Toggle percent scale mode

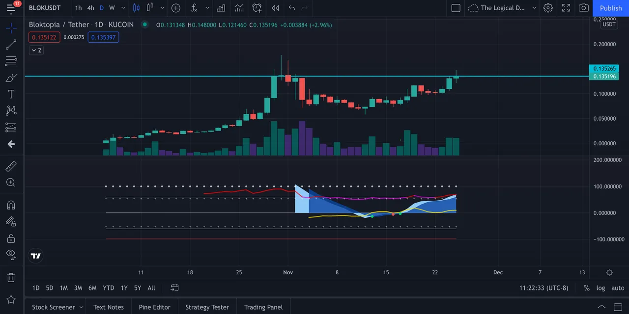coord(586,288)
